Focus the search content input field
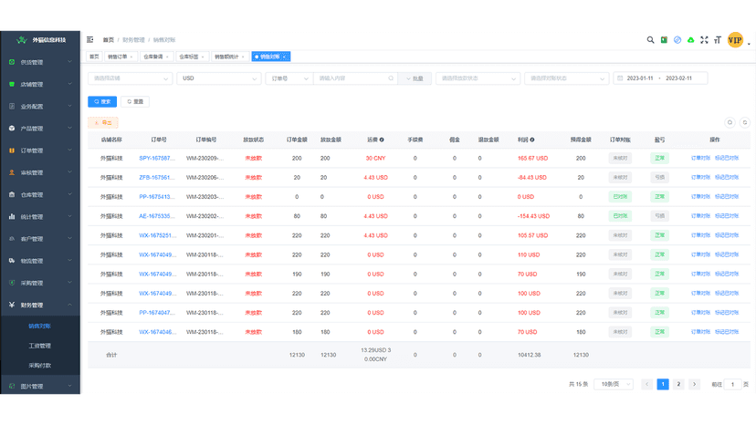Viewport: 756px width, 425px height. [355, 78]
